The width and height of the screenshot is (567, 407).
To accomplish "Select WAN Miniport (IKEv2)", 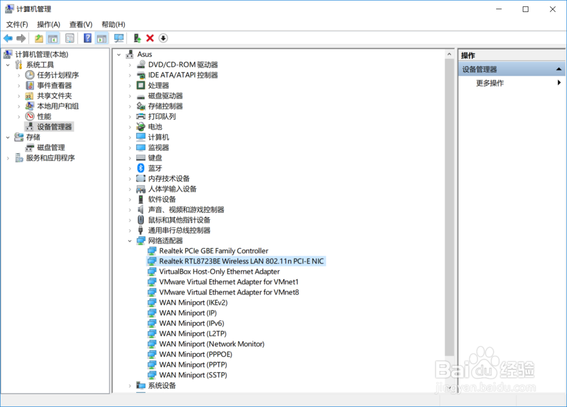I will 193,303.
